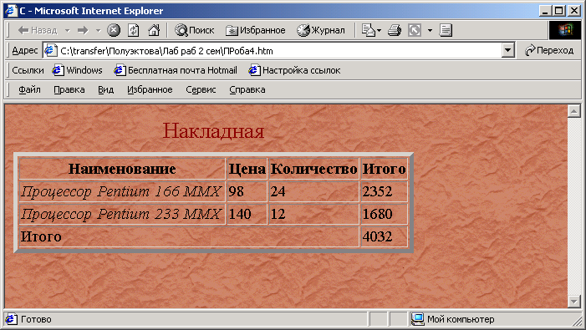Click the Windows logo throbber icon
This screenshot has height=330, width=586.
[565, 30]
